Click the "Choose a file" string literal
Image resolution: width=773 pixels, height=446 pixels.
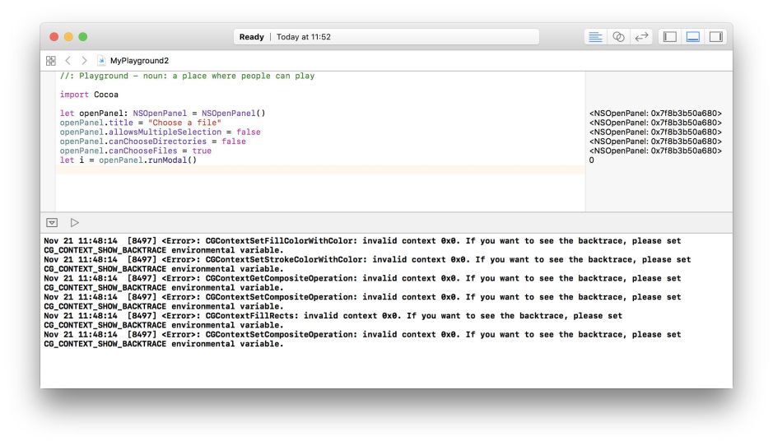(x=184, y=123)
